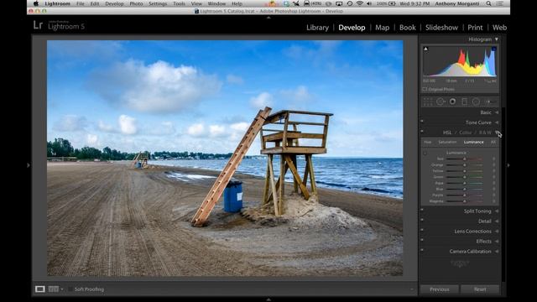Select the Hue tab in HSL
Screen dimensions: 537x302
coord(428,142)
